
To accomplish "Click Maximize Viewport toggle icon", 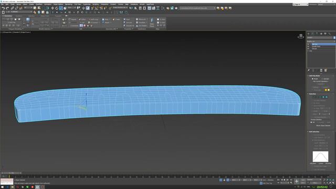I will tap(333, 183).
